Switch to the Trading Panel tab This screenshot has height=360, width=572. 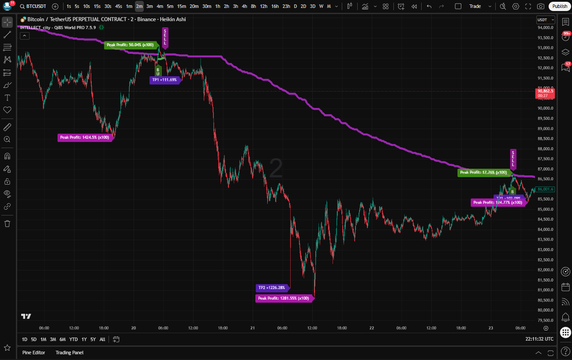[69, 353]
